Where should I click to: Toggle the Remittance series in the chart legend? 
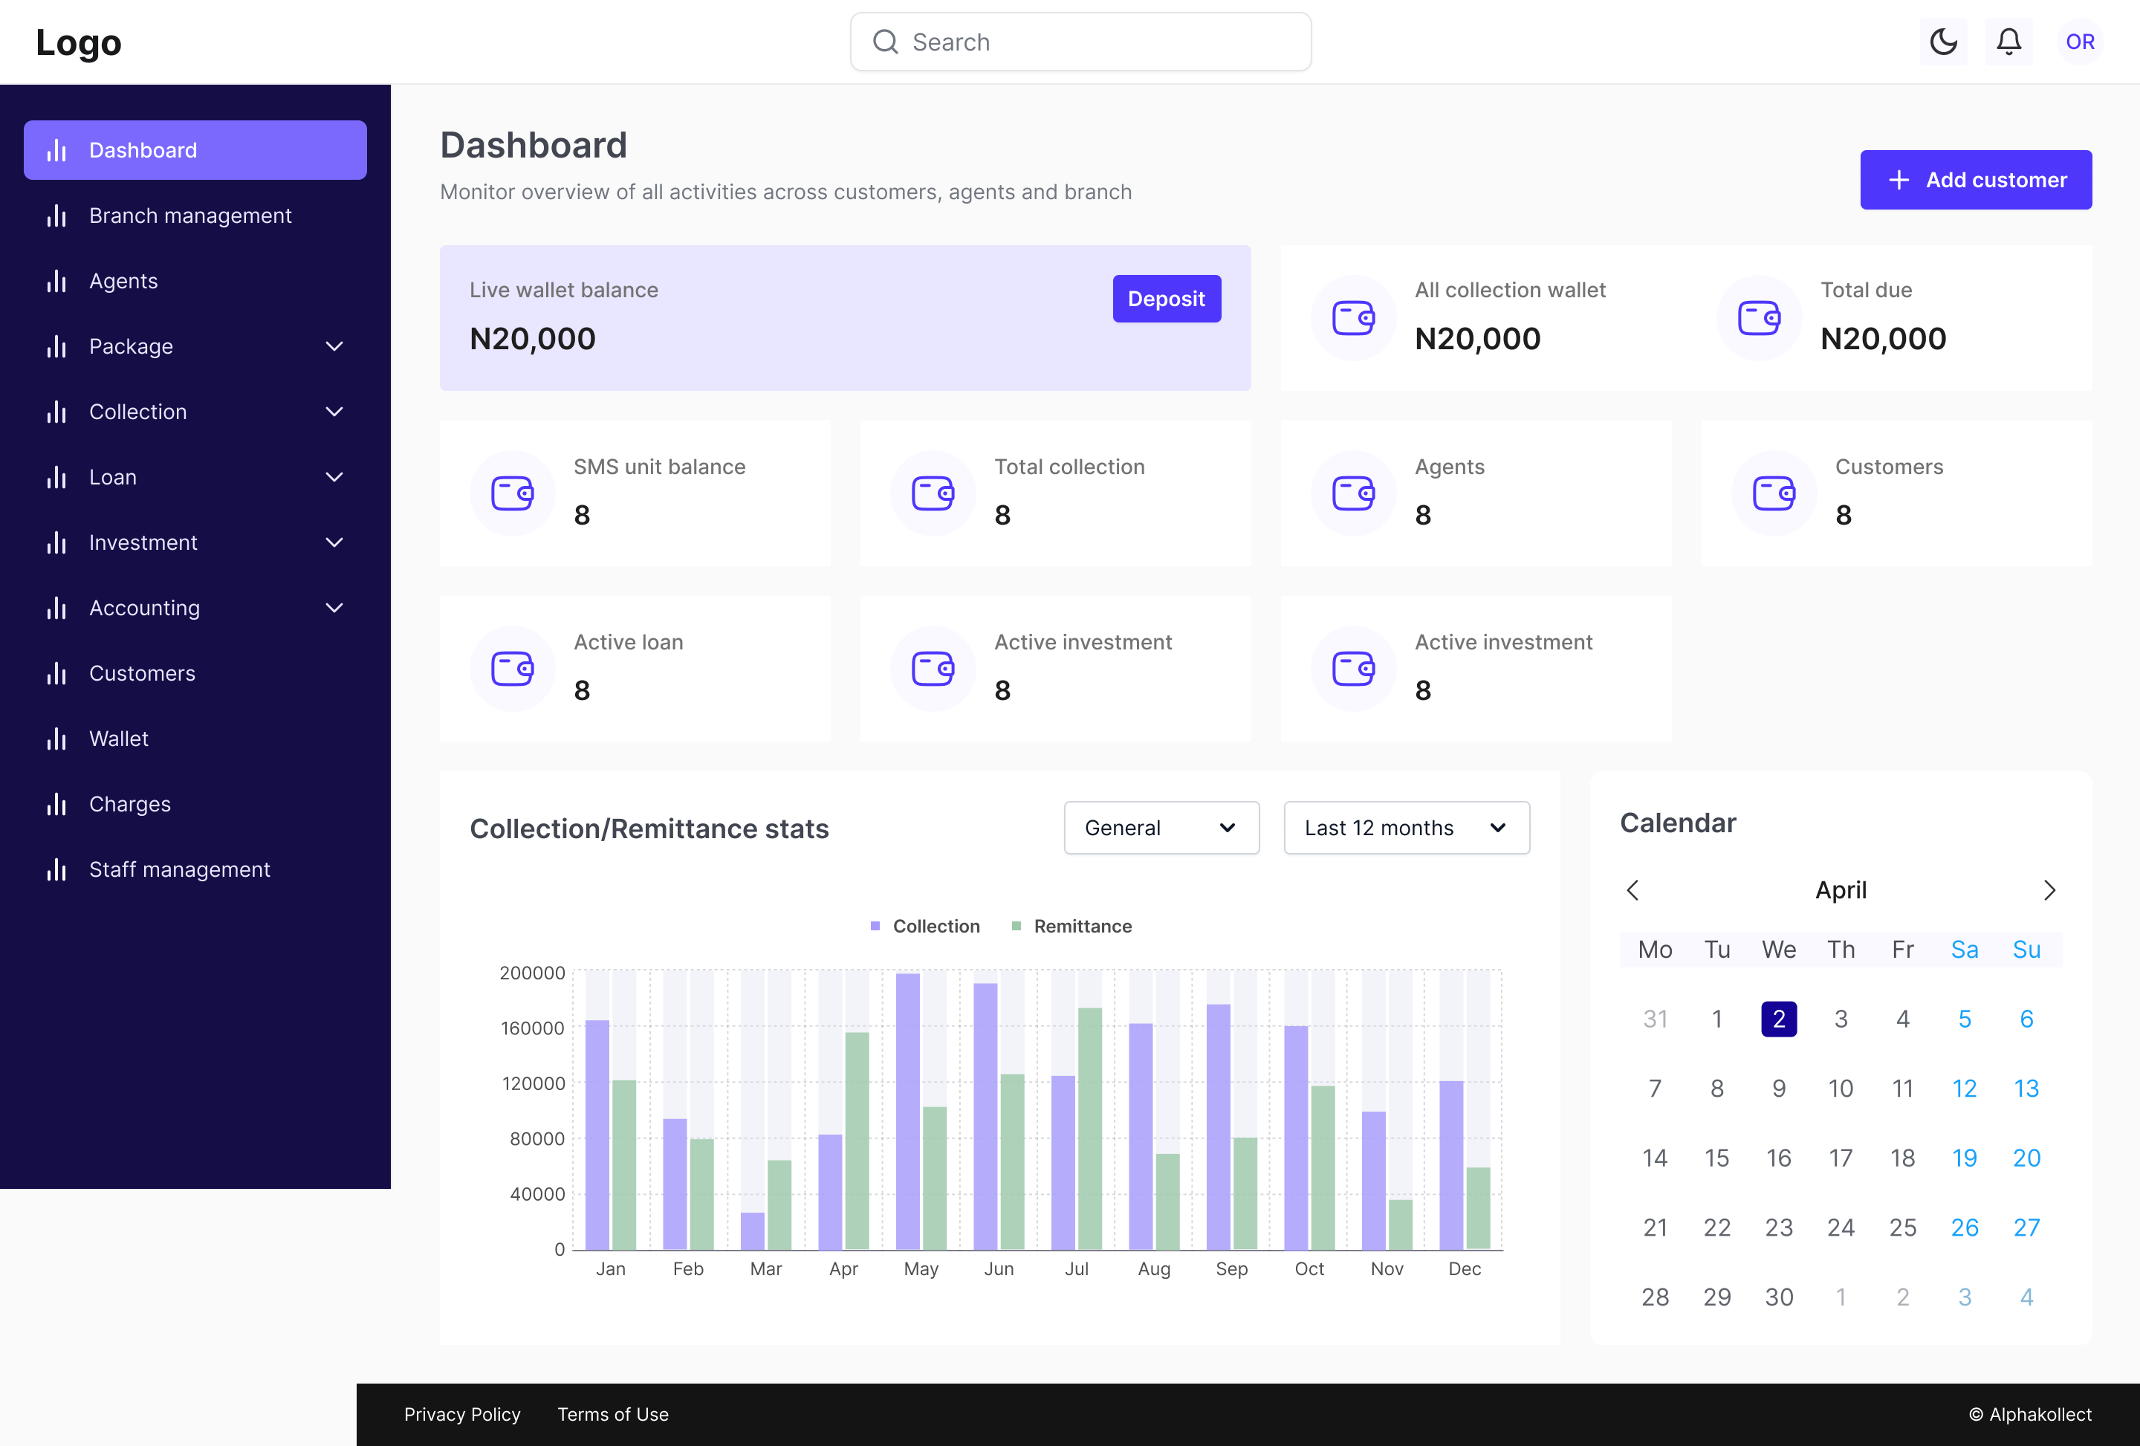point(1071,926)
